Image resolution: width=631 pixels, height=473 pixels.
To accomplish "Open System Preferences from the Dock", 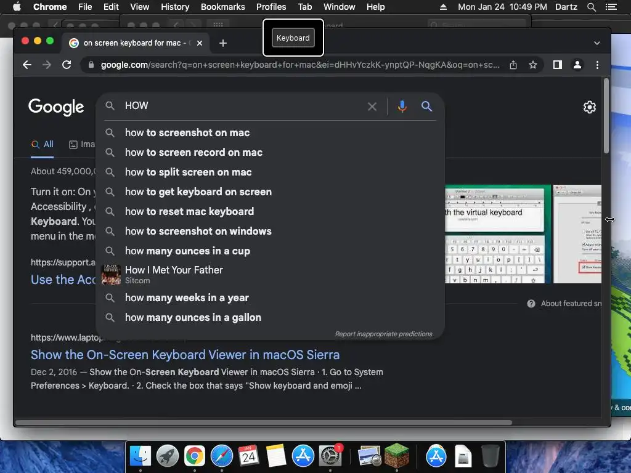I will pos(330,456).
